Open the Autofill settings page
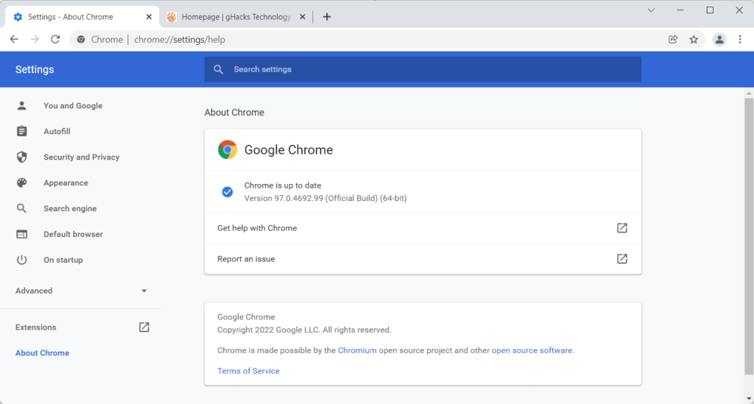The image size is (754, 404). pyautogui.click(x=57, y=131)
